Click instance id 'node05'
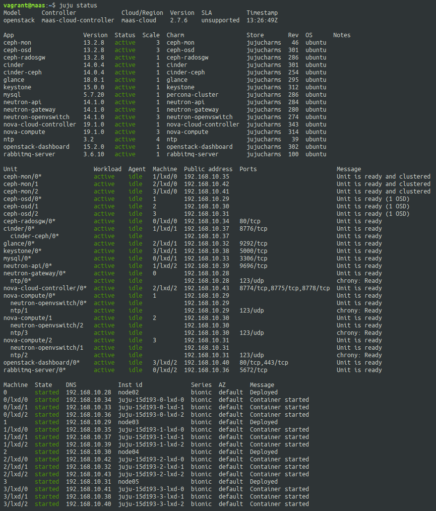Screen dimensions: 436x511 [x=128, y=482]
